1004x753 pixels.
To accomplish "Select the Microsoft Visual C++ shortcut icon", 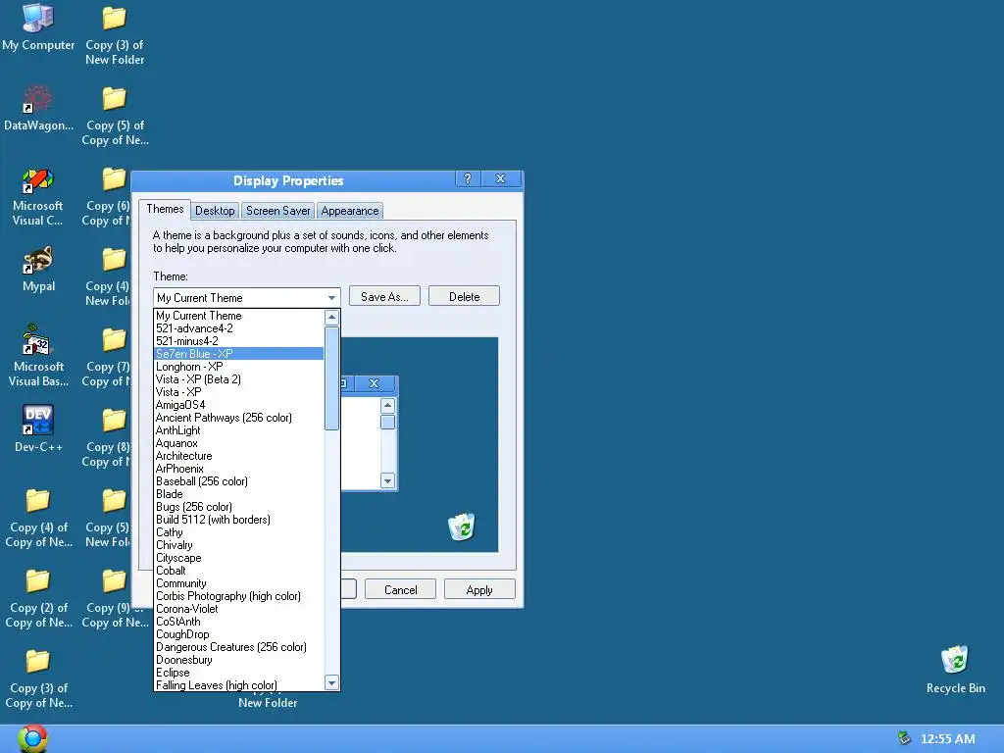I will pos(38,196).
